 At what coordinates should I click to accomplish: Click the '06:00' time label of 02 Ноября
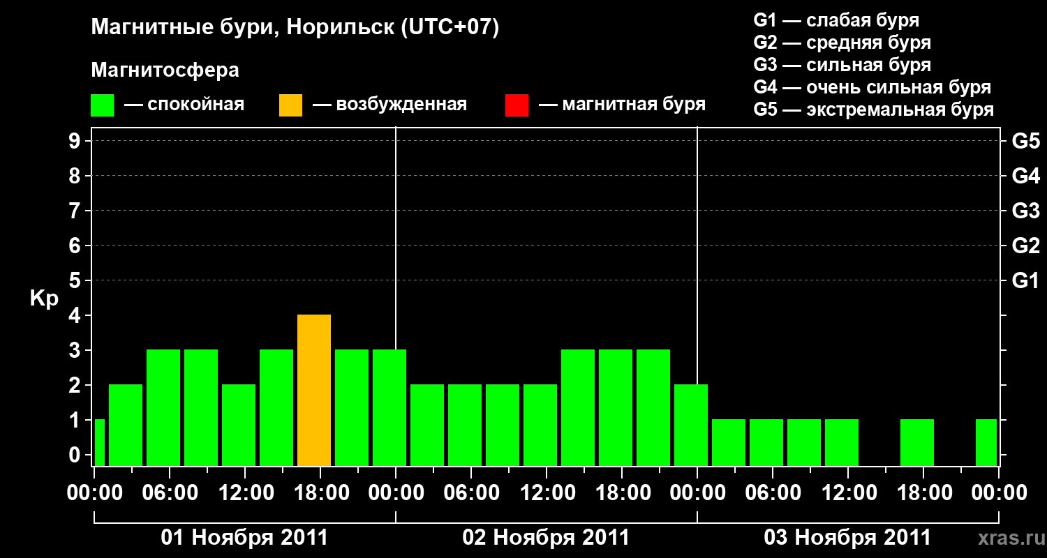tap(471, 493)
